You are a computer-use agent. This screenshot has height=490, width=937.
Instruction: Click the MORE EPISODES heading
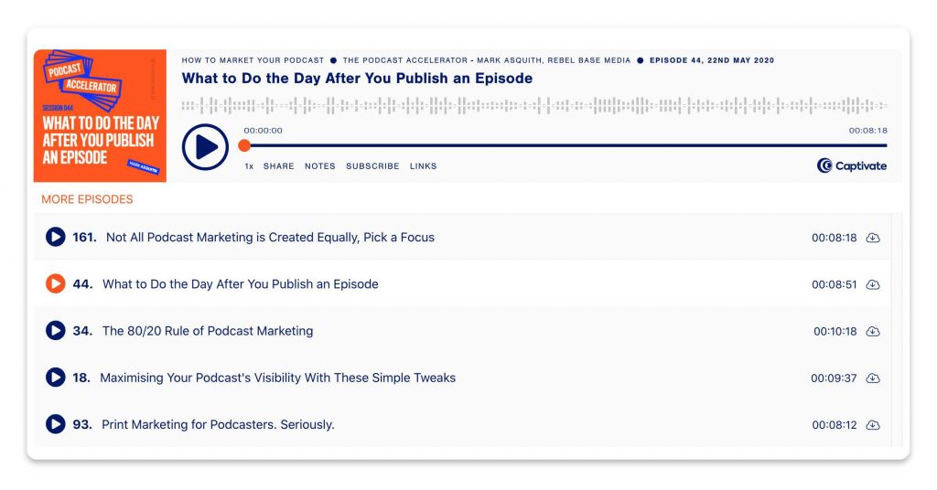coord(87,199)
